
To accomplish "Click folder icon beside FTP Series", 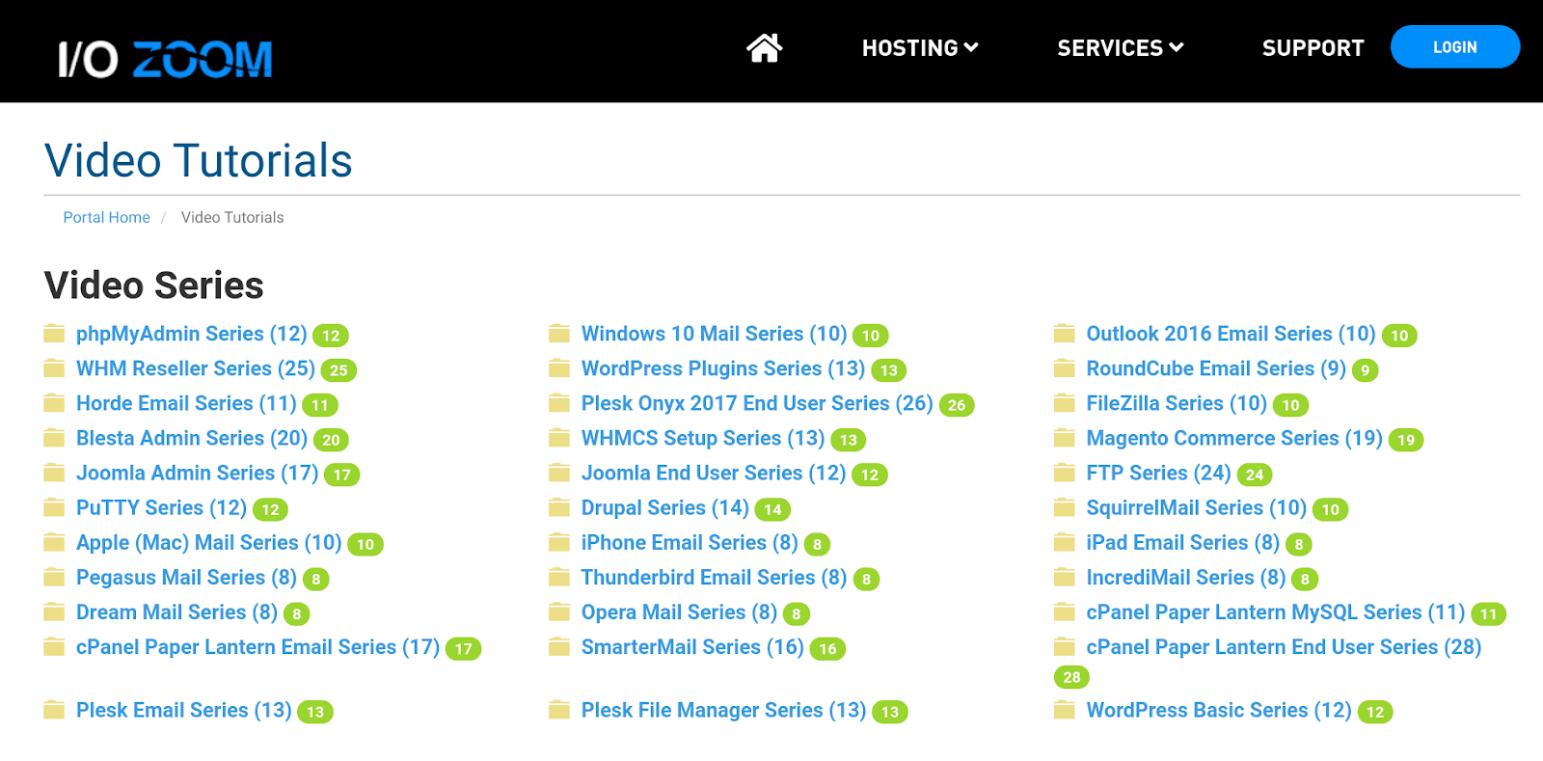I will [x=1065, y=473].
